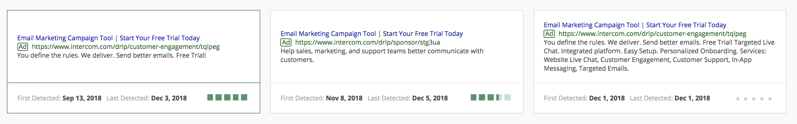Open the headline of the ad first detected Sep 13

click(x=108, y=38)
